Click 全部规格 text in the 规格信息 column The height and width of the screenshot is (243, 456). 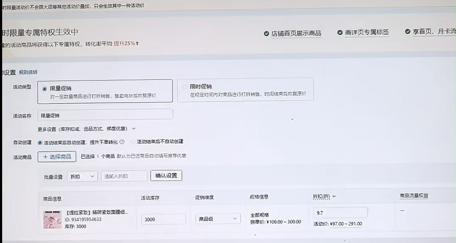coord(259,215)
